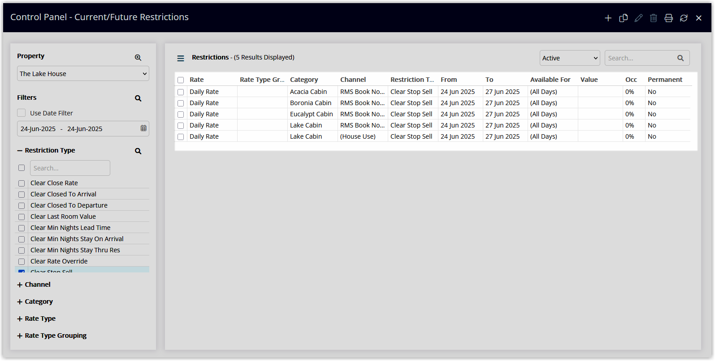Click the Restriction Type search field
Screen dimensions: 715x361
point(70,168)
